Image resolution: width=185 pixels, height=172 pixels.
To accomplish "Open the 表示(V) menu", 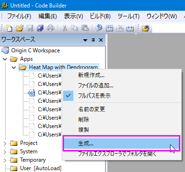I will pyautogui.click(x=73, y=16).
